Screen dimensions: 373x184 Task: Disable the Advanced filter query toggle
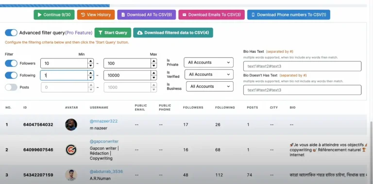coord(11,33)
